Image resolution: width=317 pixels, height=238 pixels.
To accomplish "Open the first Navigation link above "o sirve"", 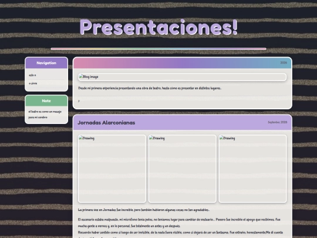I will coord(32,75).
